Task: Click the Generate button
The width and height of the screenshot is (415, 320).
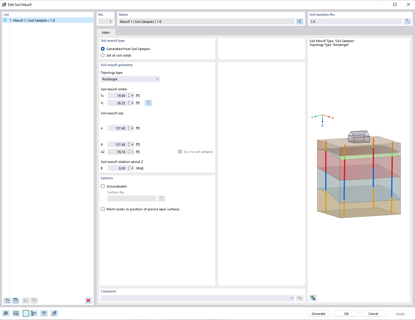Action: point(318,313)
